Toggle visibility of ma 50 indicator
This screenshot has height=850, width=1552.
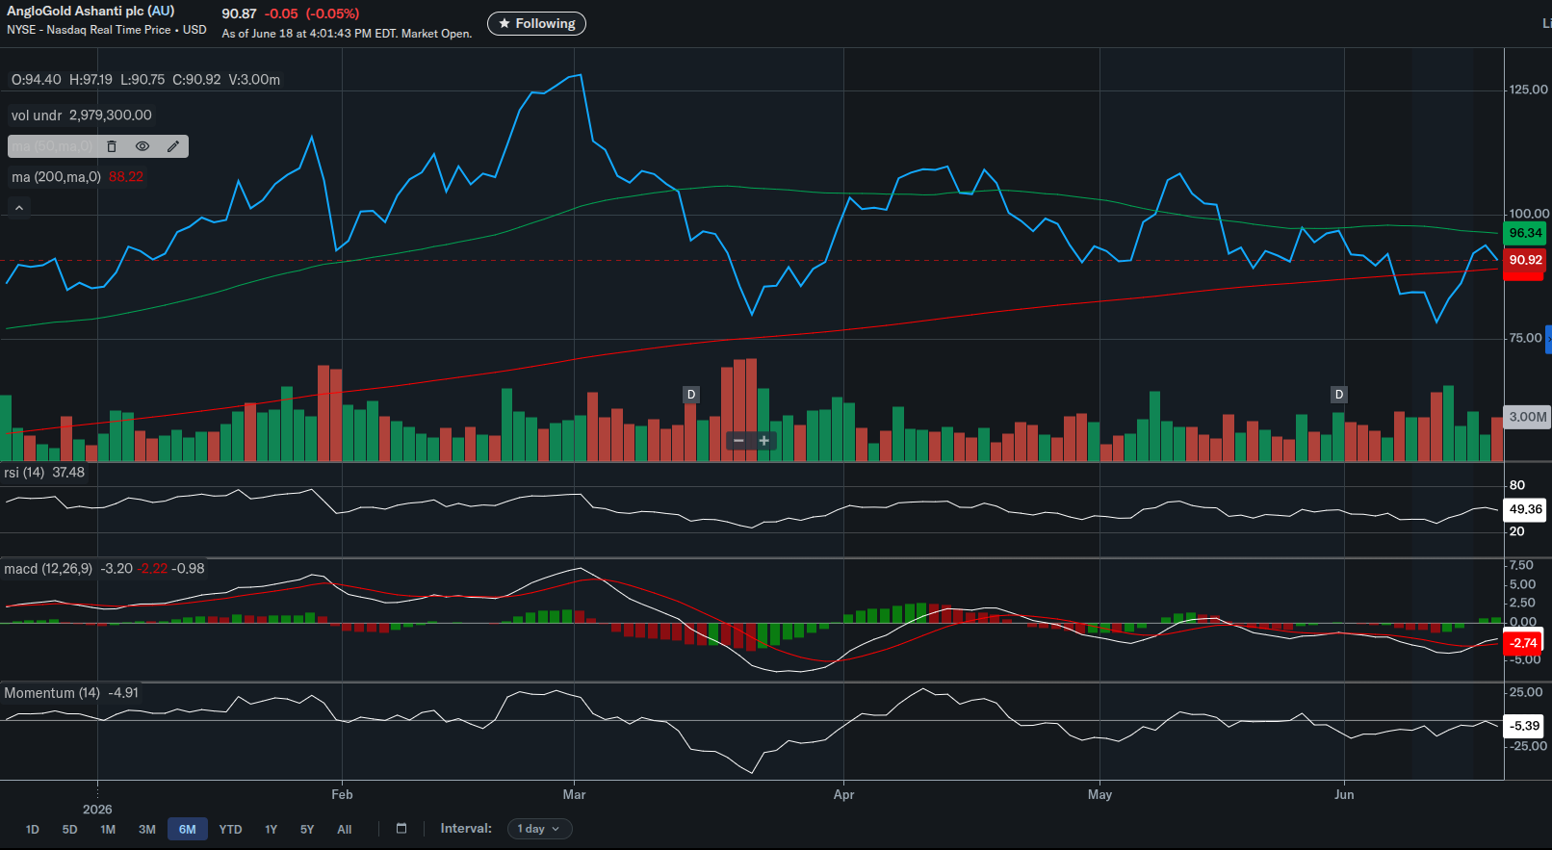[142, 146]
